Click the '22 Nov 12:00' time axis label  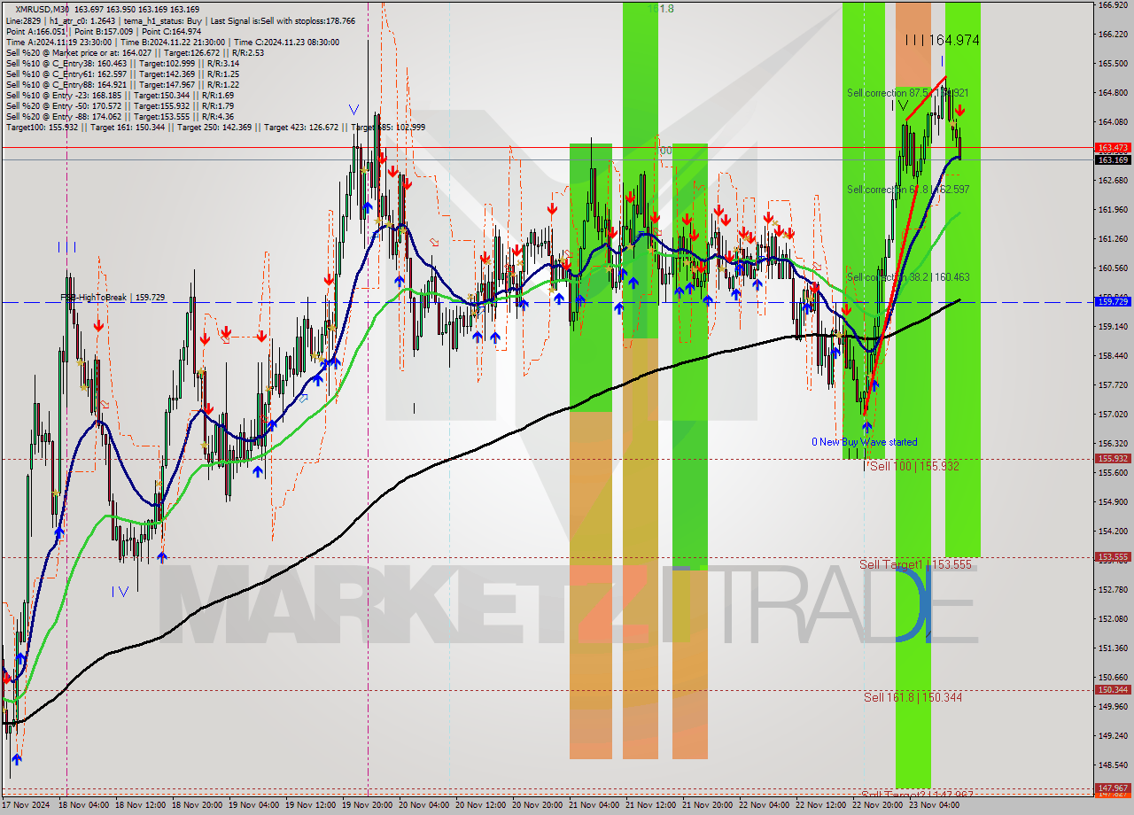822,805
